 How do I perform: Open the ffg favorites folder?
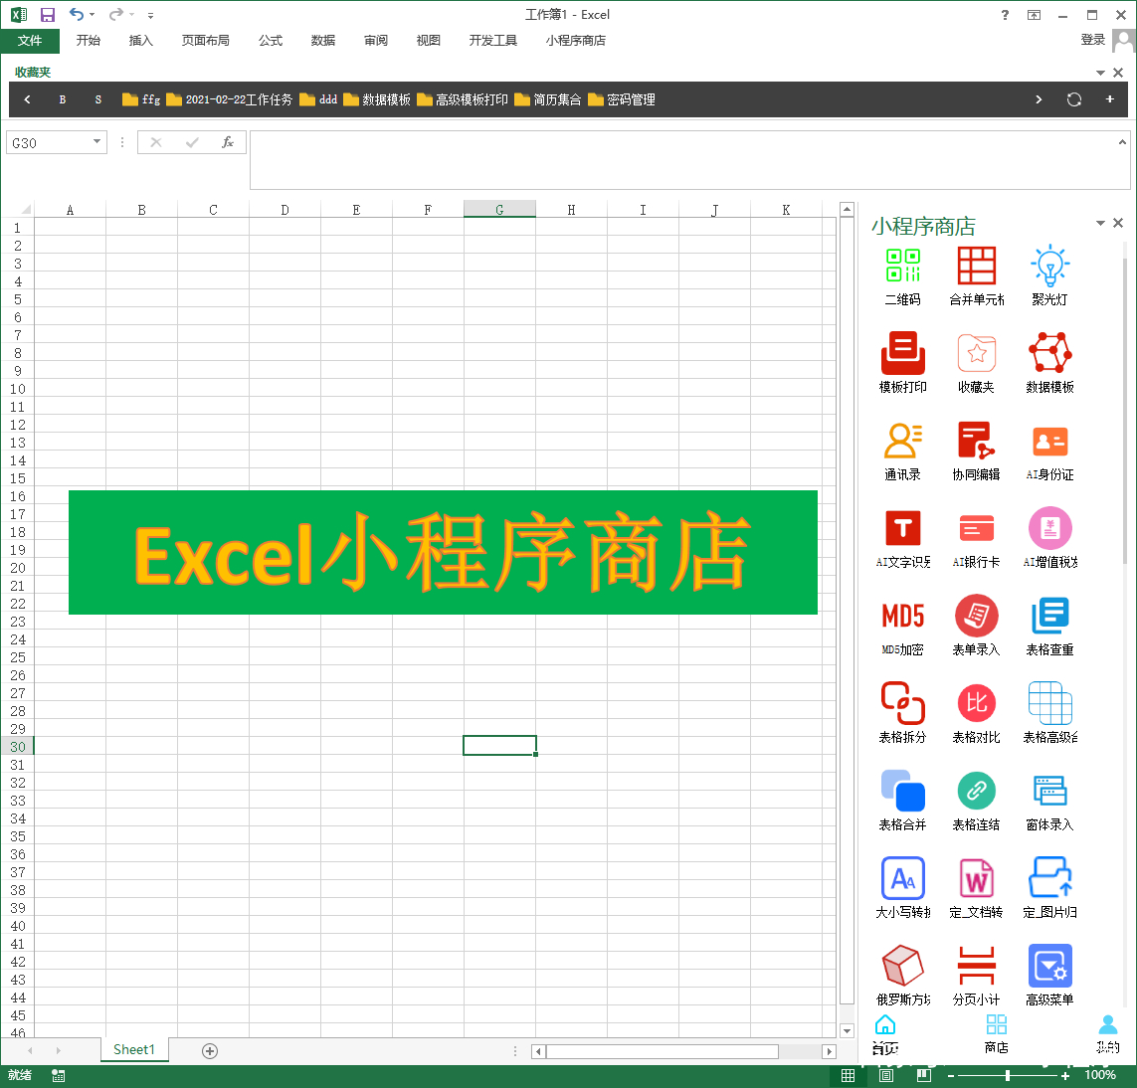pyautogui.click(x=141, y=99)
